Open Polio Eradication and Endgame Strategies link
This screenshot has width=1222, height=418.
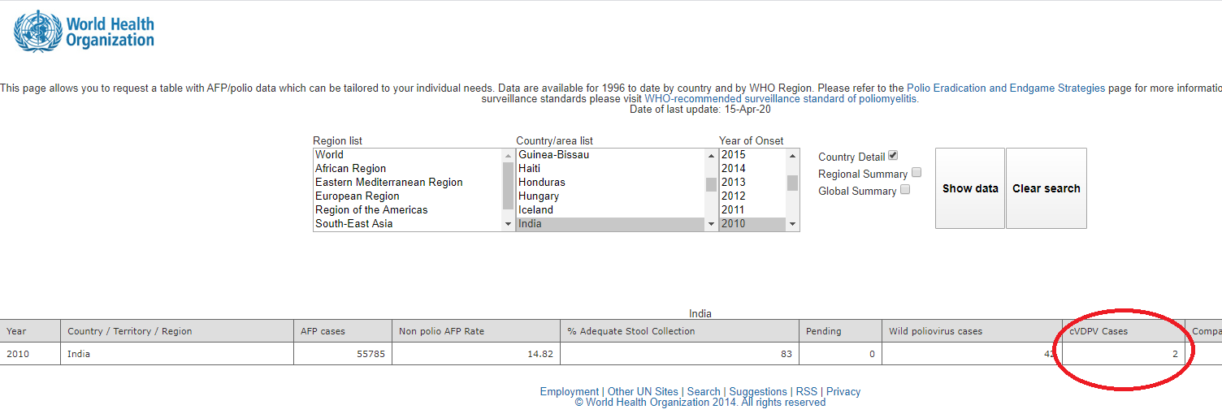(1006, 88)
